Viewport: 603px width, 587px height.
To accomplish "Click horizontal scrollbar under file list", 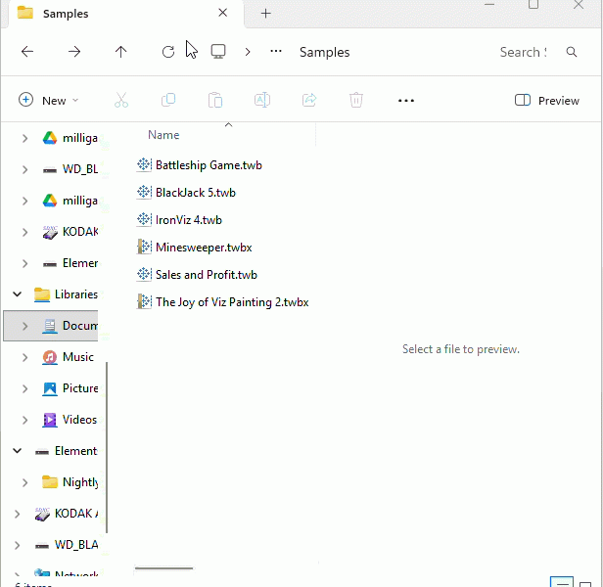I will click(x=164, y=567).
